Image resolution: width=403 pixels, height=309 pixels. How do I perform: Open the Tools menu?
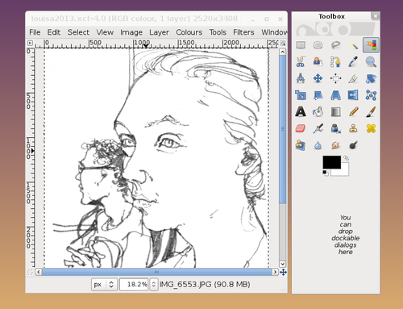coord(218,32)
